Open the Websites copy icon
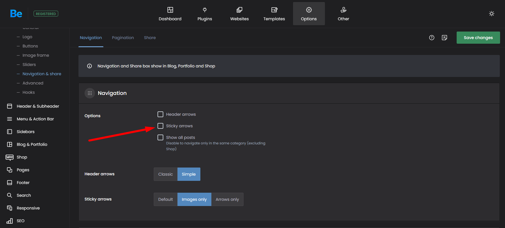 [239, 10]
